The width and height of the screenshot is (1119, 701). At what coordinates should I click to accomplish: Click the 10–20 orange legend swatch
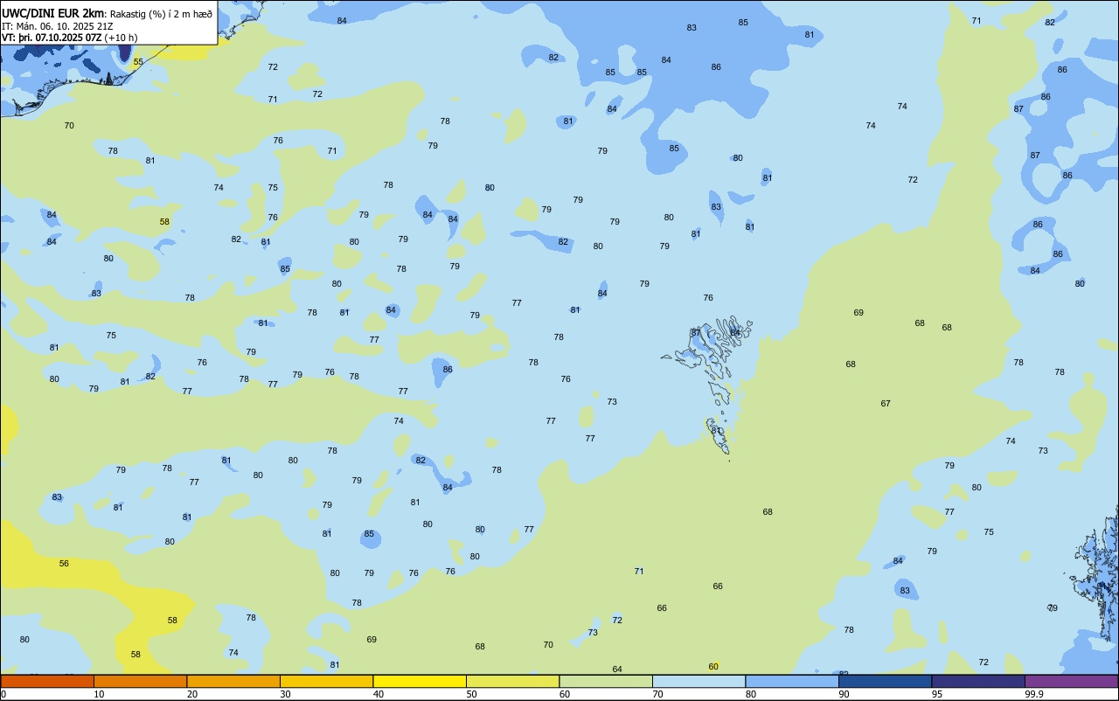coord(140,681)
